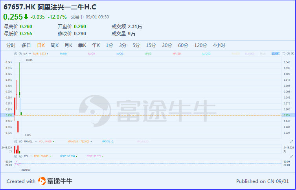Image resolution: width=296 pixels, height=190 pixels.
Task: Expand the RSI panel to fullscreen
Action: tap(292, 156)
